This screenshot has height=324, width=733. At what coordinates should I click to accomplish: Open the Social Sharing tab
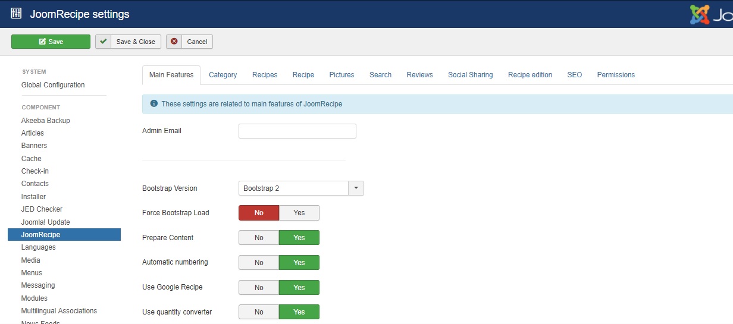(471, 75)
